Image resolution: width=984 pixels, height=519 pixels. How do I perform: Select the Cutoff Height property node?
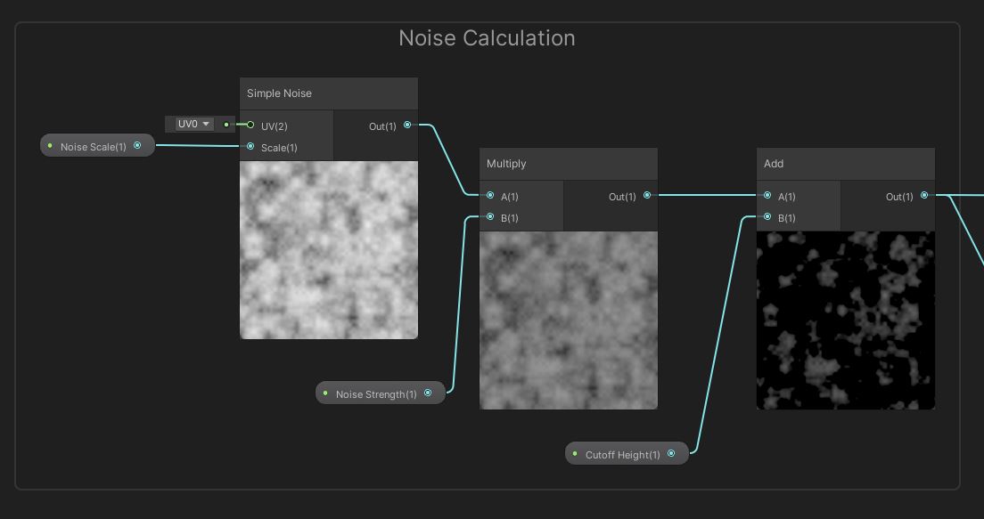pyautogui.click(x=621, y=454)
